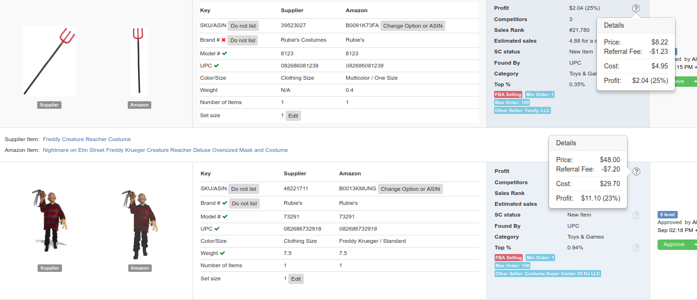Approve the Freddy Creature Reacher item

(x=674, y=245)
